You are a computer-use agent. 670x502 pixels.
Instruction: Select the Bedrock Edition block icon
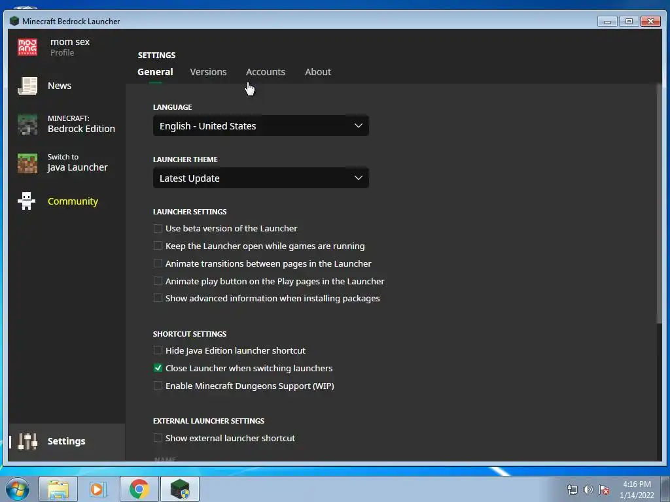point(27,124)
